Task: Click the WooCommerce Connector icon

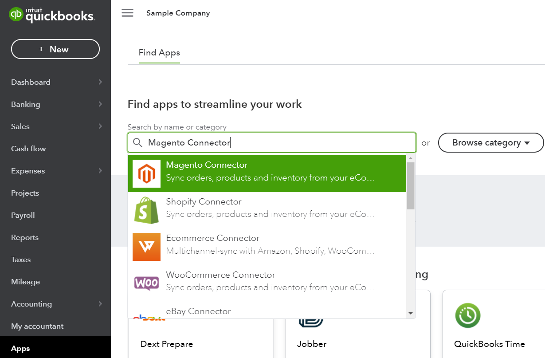Action: click(x=146, y=282)
